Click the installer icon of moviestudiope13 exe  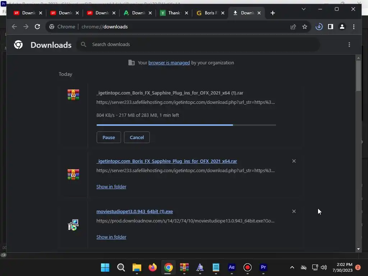coord(73,225)
